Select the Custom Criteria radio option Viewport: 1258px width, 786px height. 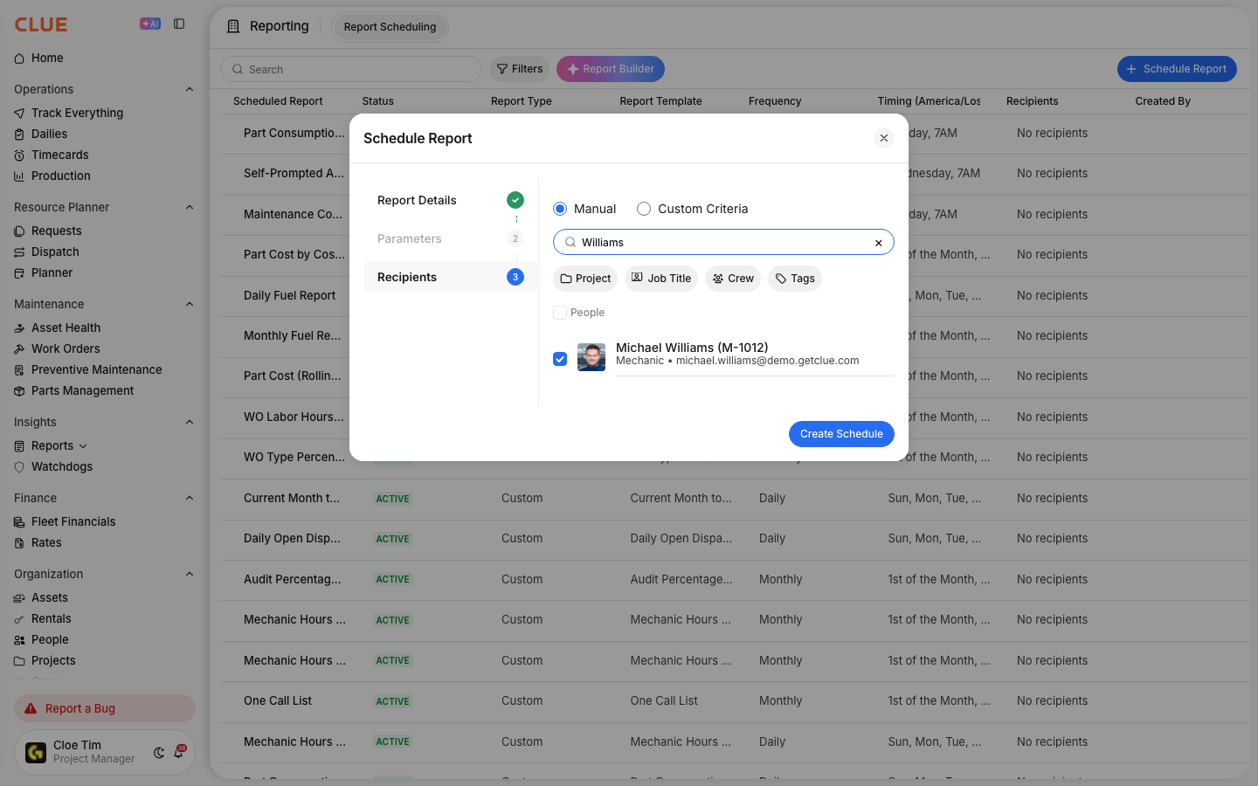[644, 209]
